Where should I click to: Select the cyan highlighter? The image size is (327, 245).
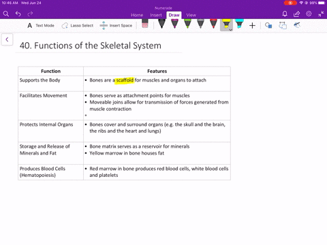tap(239, 24)
